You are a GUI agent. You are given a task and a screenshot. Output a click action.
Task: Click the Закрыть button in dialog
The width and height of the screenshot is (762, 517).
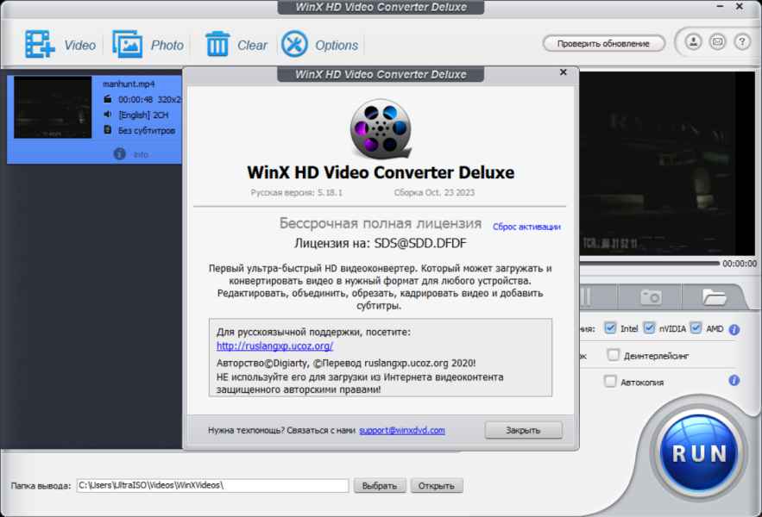coord(523,430)
